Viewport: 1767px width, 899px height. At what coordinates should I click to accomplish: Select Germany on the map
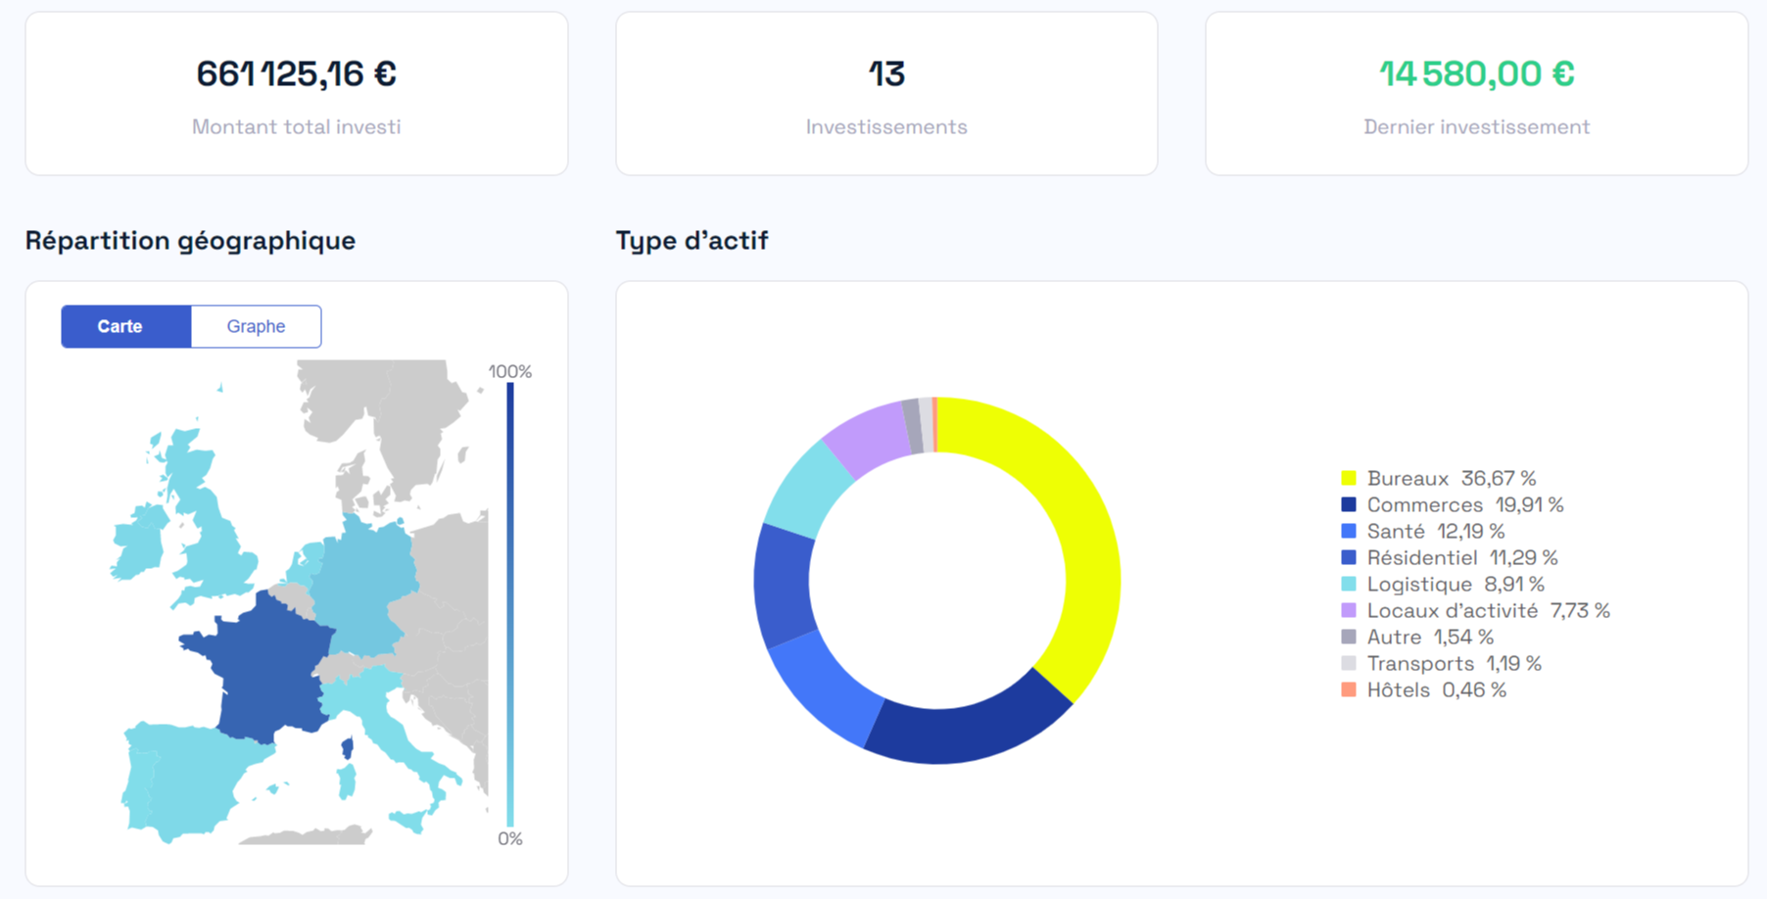coord(367,588)
